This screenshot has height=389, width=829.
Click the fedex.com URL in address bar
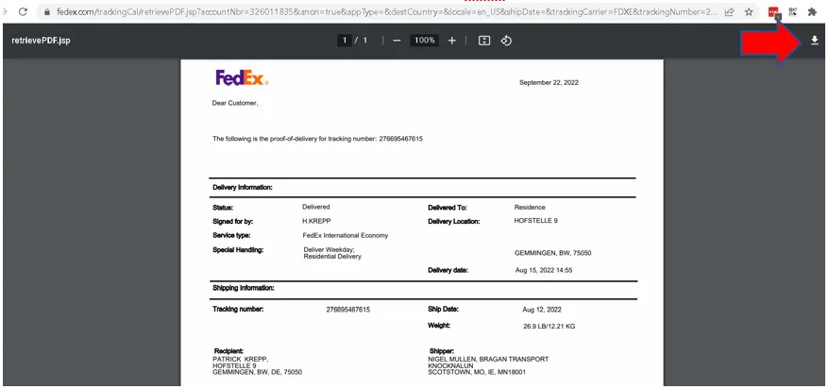[x=386, y=11]
